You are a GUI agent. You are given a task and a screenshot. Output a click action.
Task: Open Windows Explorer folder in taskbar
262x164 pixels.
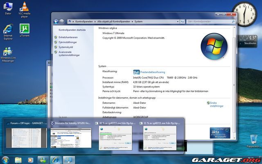18,159
